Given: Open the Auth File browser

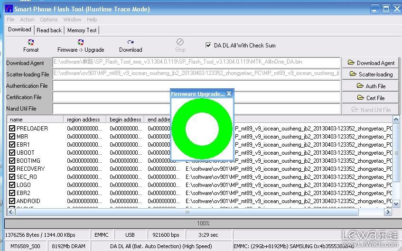Looking at the screenshot, I should click(x=371, y=86).
